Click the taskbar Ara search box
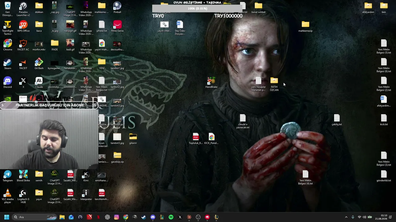The width and height of the screenshot is (396, 222). (x=34, y=217)
